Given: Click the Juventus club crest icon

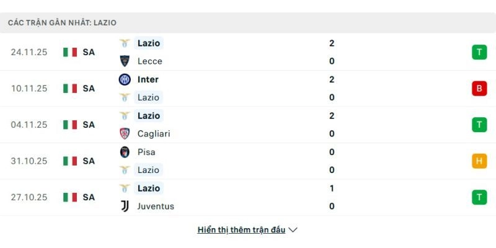Looking at the screenshot, I should click(x=125, y=206).
